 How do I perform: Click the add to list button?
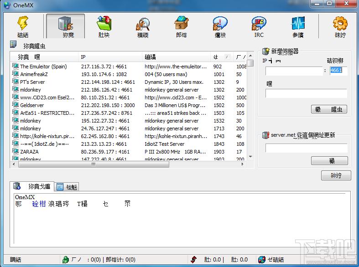(329, 109)
